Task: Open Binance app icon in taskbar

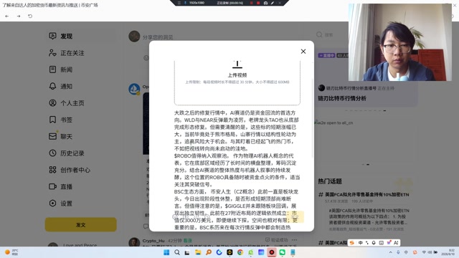Action: [x=229, y=252]
